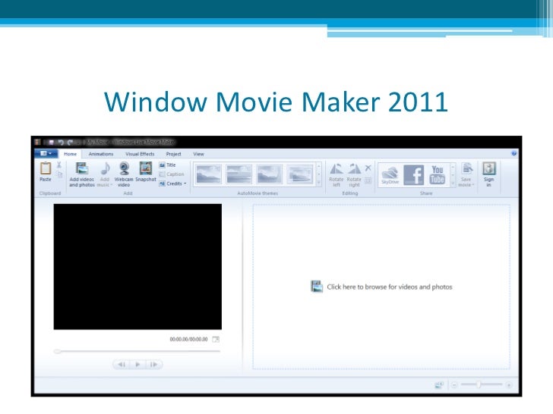Click the Add music note icon
553x414 pixels.
[x=105, y=168]
